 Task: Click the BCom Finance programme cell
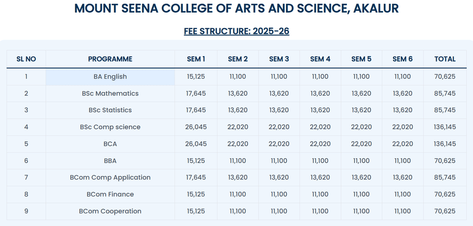tap(110, 194)
